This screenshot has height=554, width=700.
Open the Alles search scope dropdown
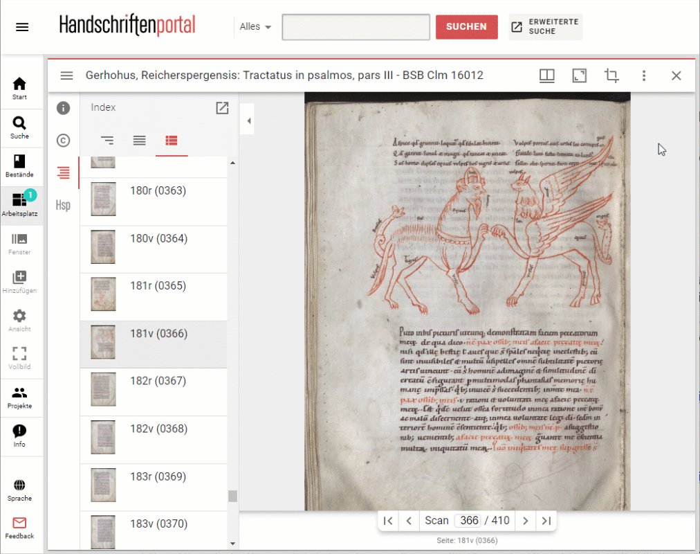tap(255, 27)
